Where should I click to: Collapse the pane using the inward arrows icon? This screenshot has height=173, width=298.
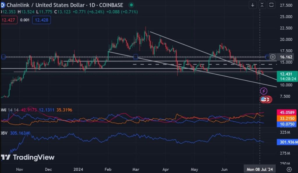coord(262,5)
